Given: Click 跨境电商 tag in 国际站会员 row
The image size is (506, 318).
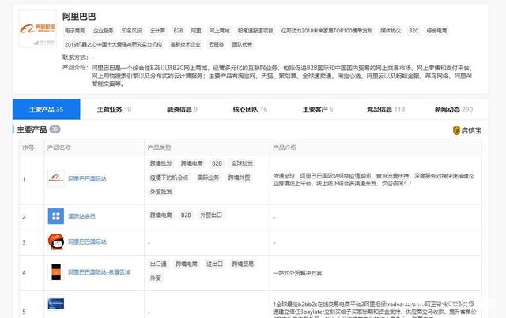Looking at the screenshot, I should point(161,215).
